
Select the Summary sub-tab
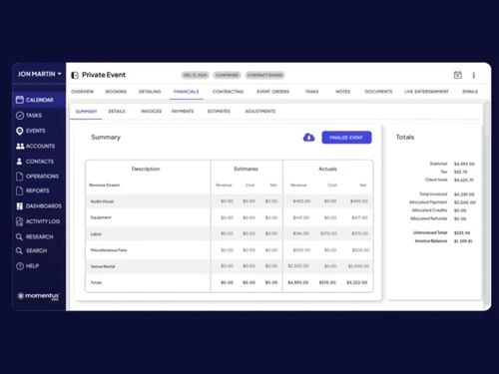click(86, 112)
